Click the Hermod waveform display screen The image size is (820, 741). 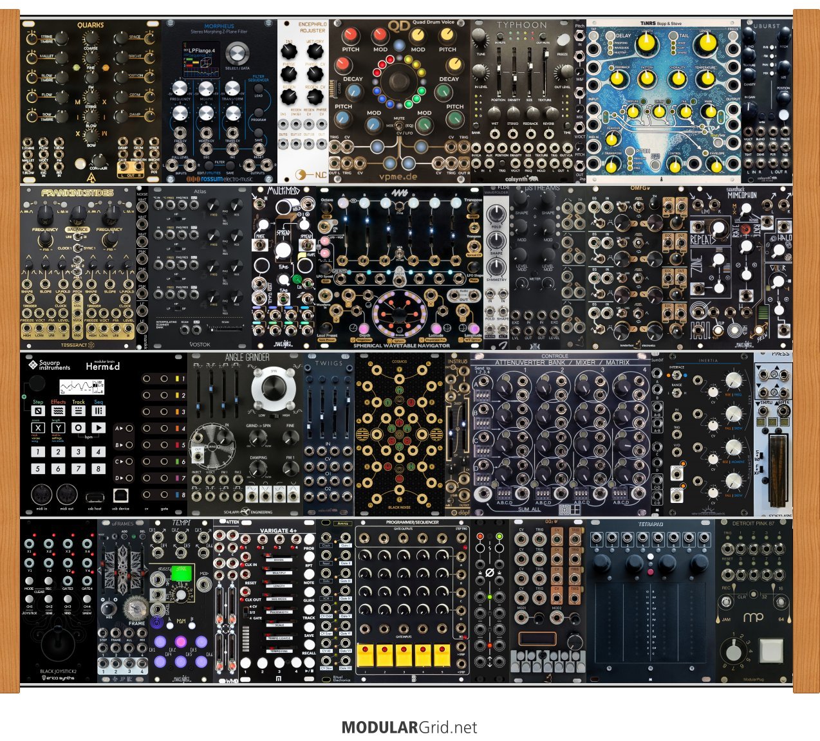coord(81,387)
